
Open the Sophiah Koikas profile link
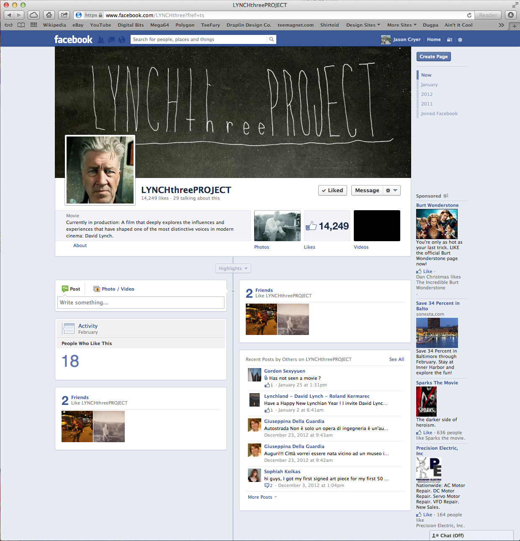[282, 471]
